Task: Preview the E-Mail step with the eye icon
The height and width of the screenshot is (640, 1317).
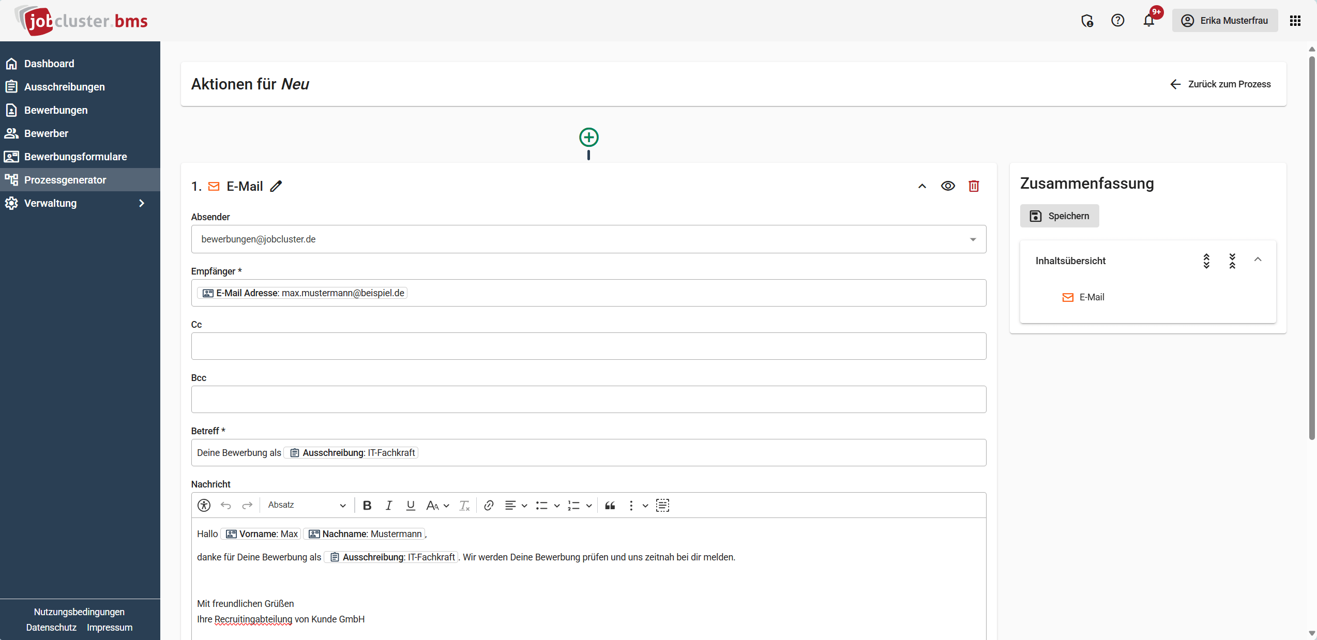Action: click(x=948, y=186)
